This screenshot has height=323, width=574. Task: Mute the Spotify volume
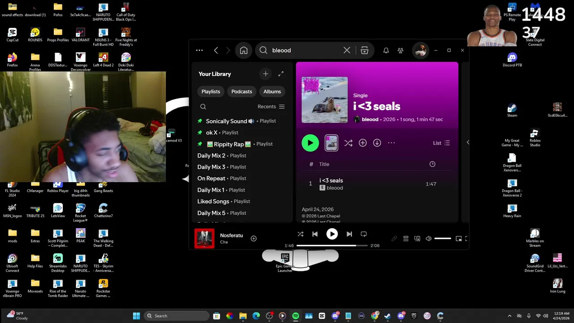click(x=429, y=239)
